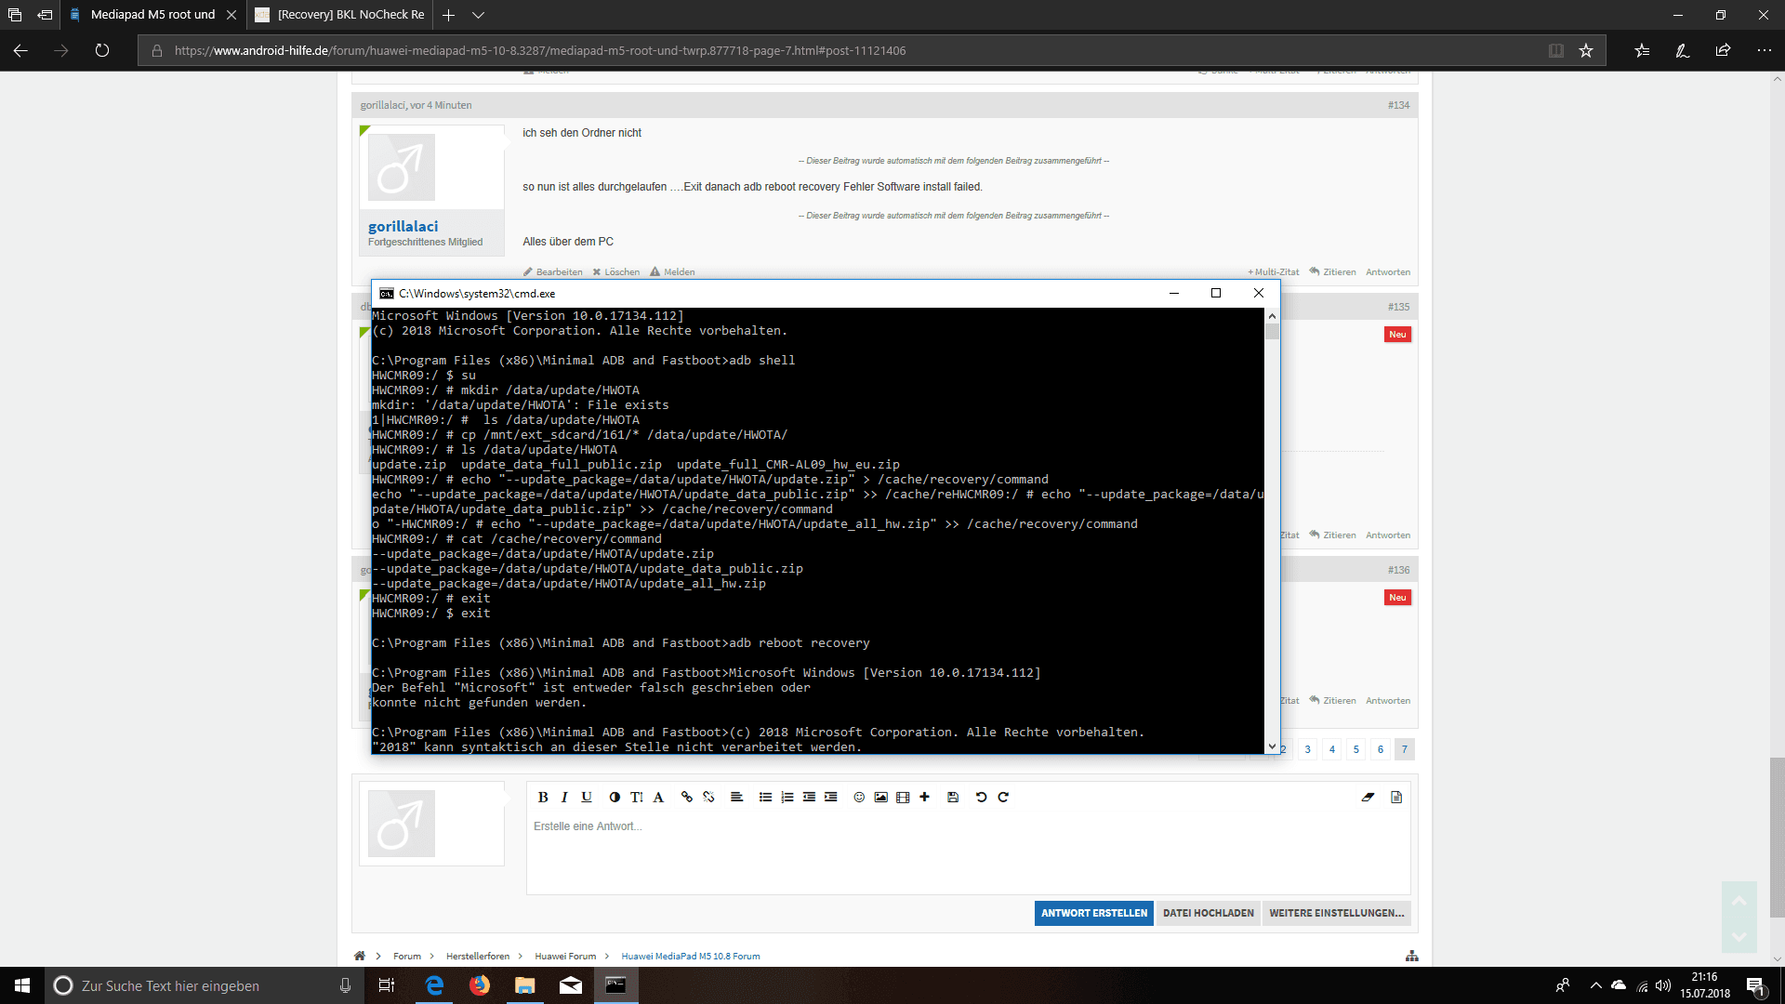
Task: Open insert plus menu in editor
Action: click(x=924, y=797)
